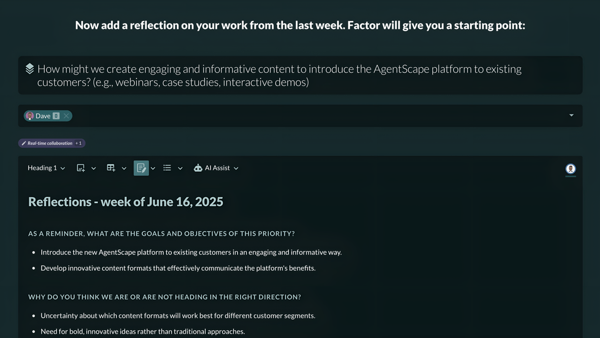Click the AI Assist robot icon
Viewport: 600px width, 338px height.
[198, 168]
